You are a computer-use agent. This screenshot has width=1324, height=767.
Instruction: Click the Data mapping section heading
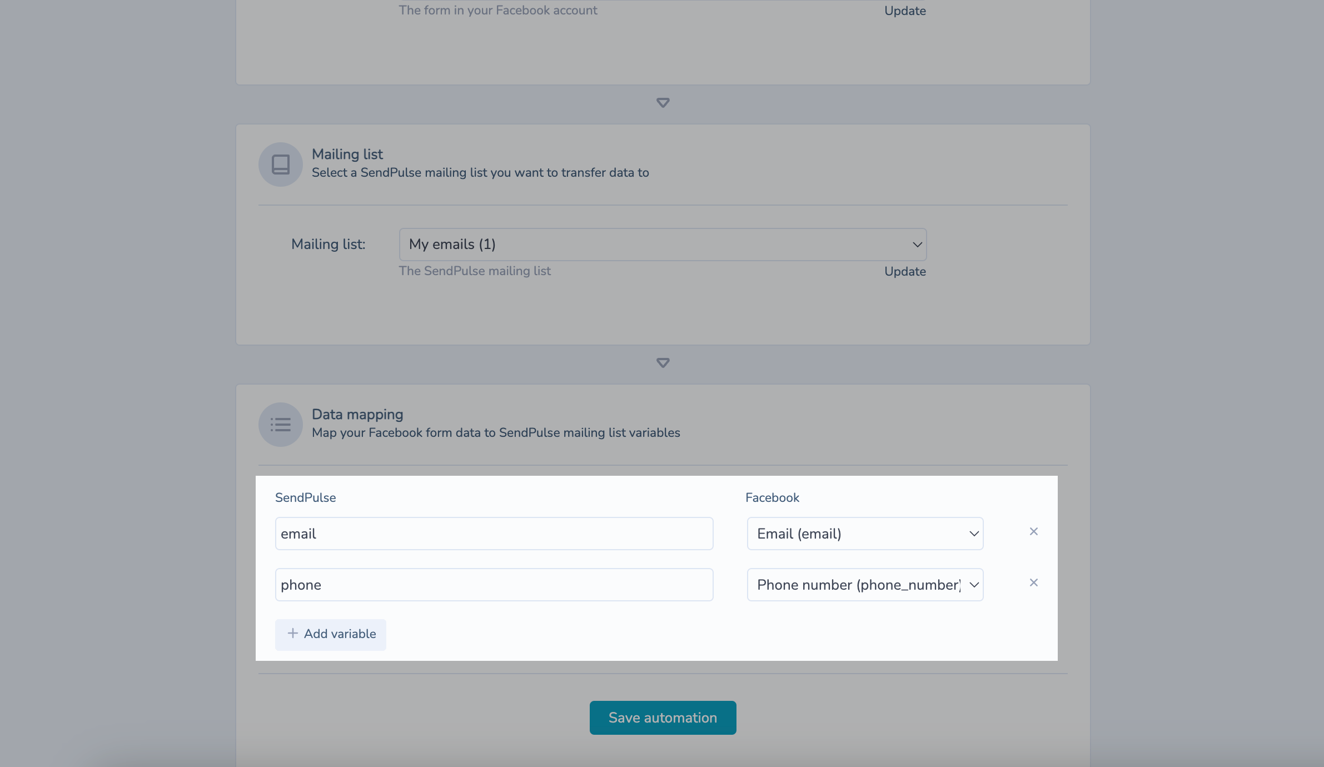pyautogui.click(x=357, y=415)
